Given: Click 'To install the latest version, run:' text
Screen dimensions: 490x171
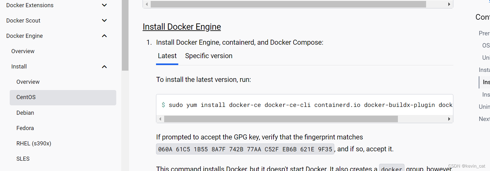Looking at the screenshot, I should coord(203,80).
